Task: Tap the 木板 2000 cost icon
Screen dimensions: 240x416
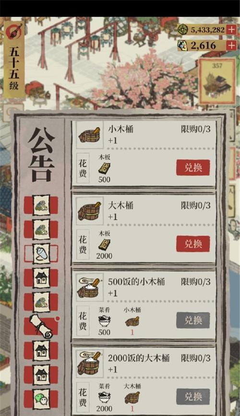Action: 105,245
